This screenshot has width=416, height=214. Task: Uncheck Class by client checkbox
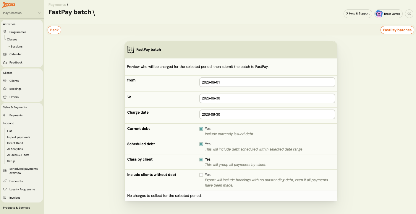coord(201,160)
